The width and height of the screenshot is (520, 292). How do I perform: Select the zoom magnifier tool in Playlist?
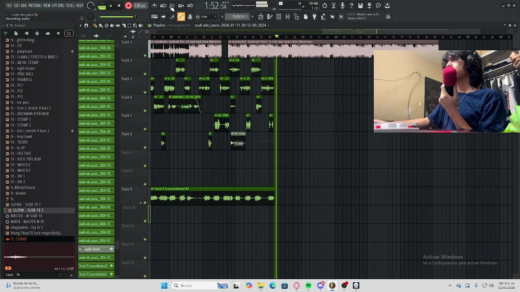pos(135,26)
